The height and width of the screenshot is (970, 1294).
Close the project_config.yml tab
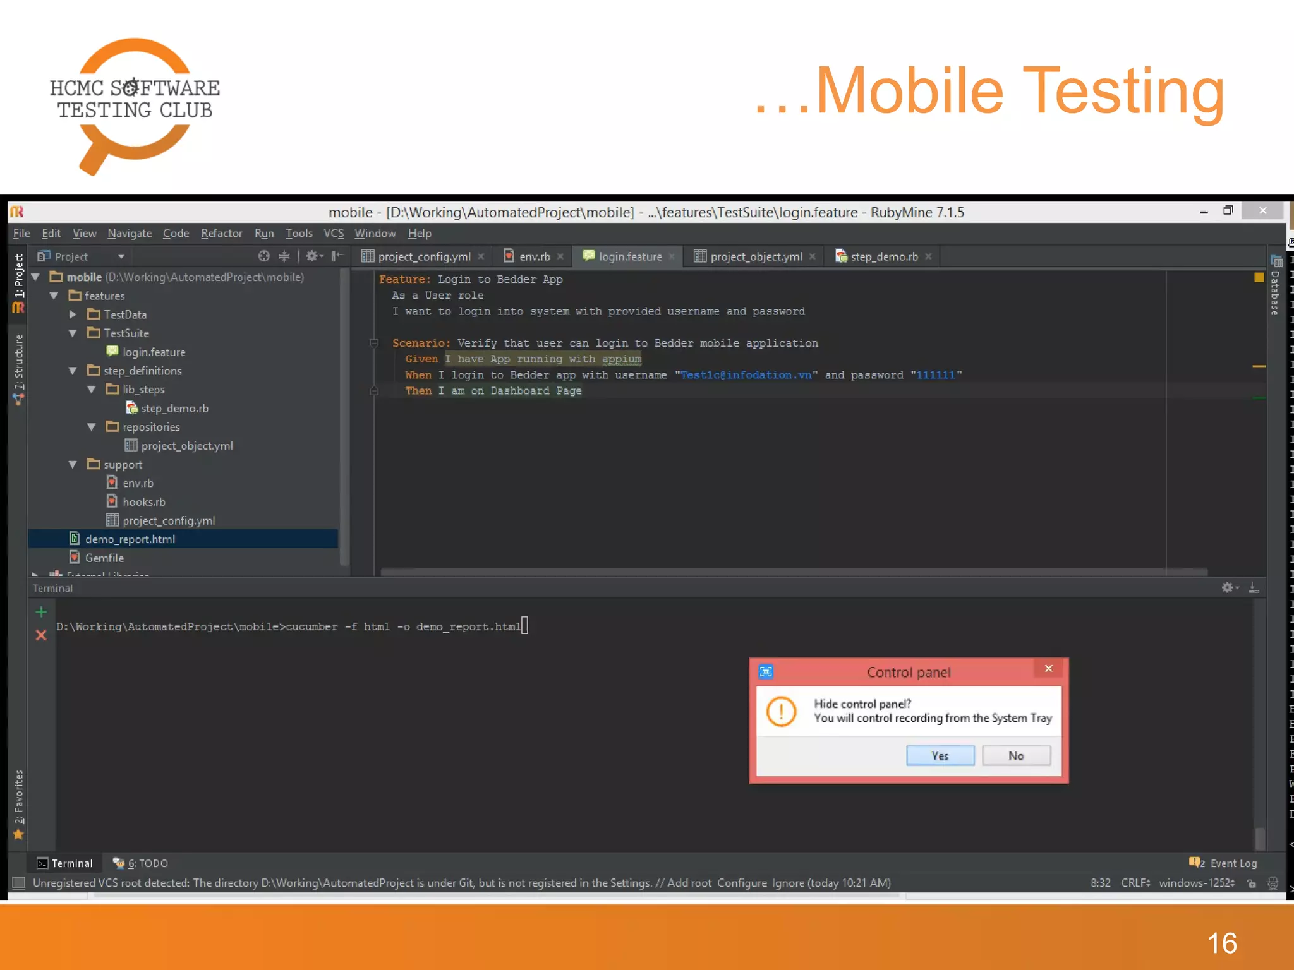click(481, 256)
